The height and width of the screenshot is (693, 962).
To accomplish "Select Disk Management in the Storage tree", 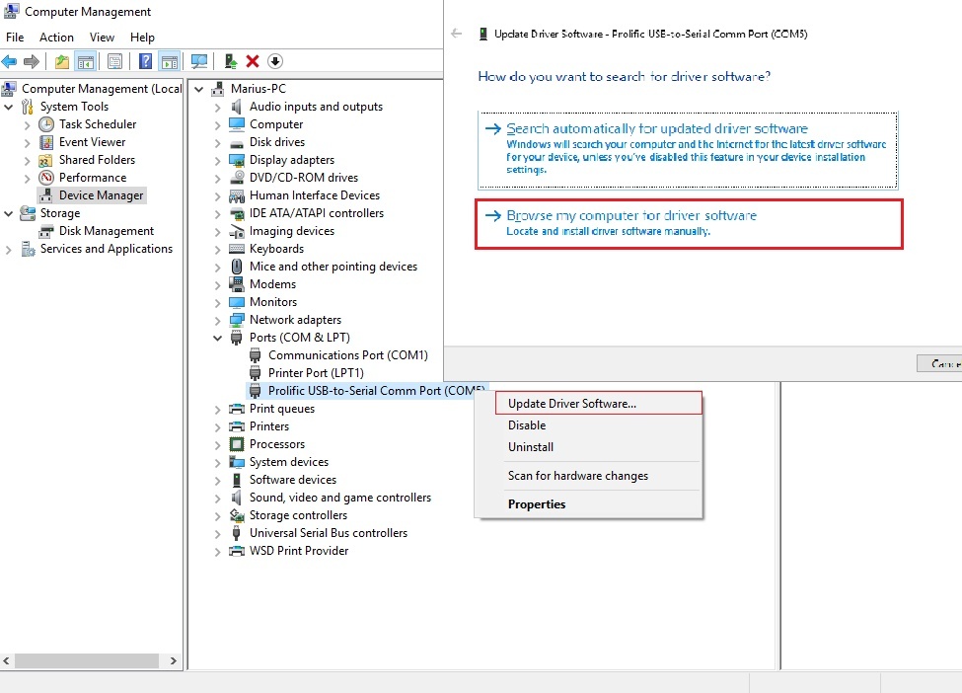I will [x=106, y=231].
